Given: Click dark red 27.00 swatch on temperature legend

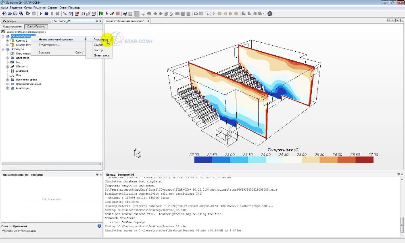Looking at the screenshot, I should pos(364,160).
